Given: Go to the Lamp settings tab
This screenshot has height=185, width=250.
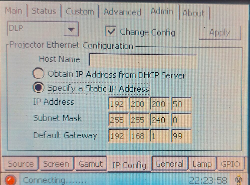Looking at the screenshot, I should 202,164.
